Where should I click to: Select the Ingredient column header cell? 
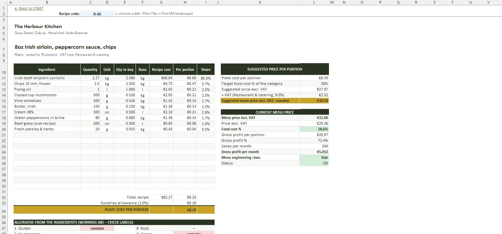[47, 70]
